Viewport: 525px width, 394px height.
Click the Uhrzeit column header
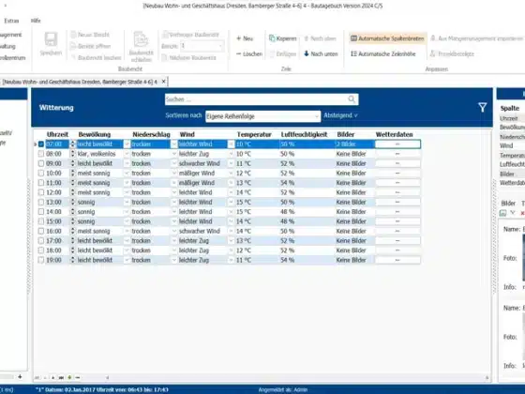coord(57,134)
